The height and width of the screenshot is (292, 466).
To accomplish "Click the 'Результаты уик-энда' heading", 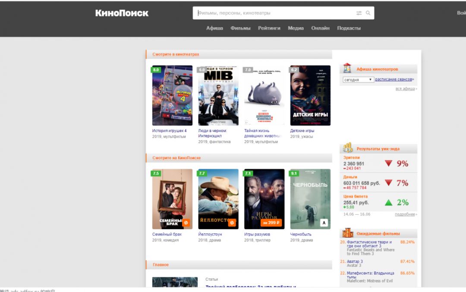I will tap(378, 149).
